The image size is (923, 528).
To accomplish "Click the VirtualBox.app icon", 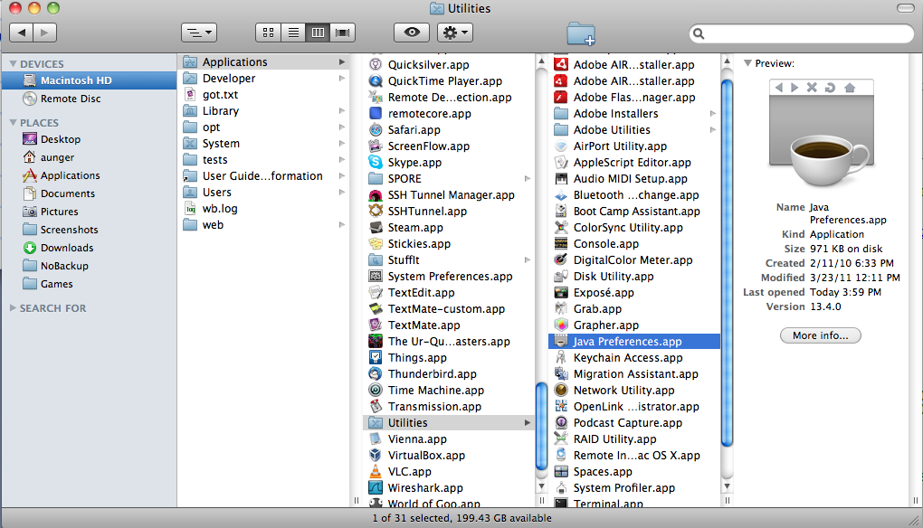I will (x=376, y=456).
